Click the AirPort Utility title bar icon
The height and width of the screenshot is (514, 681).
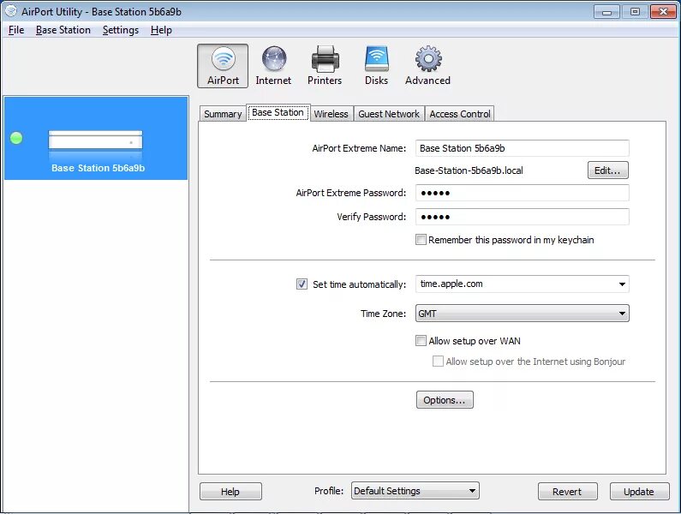pyautogui.click(x=10, y=11)
